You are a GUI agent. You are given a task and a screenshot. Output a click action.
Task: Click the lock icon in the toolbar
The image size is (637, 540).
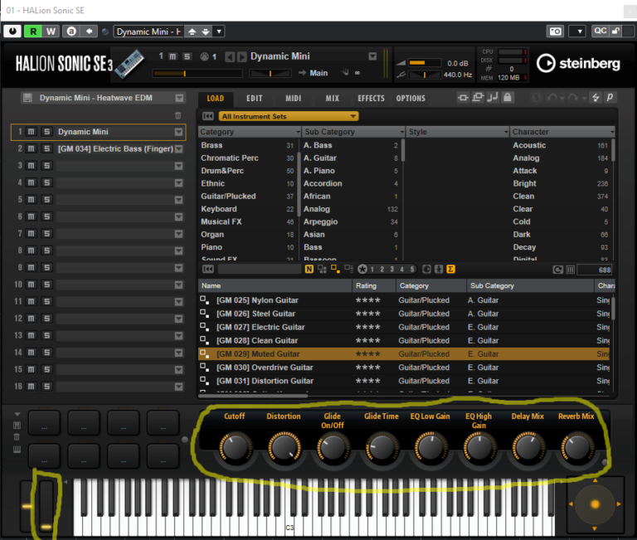508,98
